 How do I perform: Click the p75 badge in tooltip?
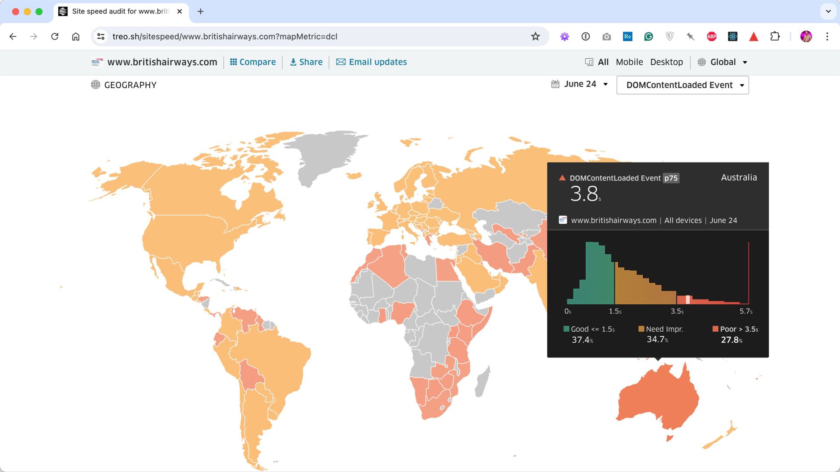tap(671, 178)
